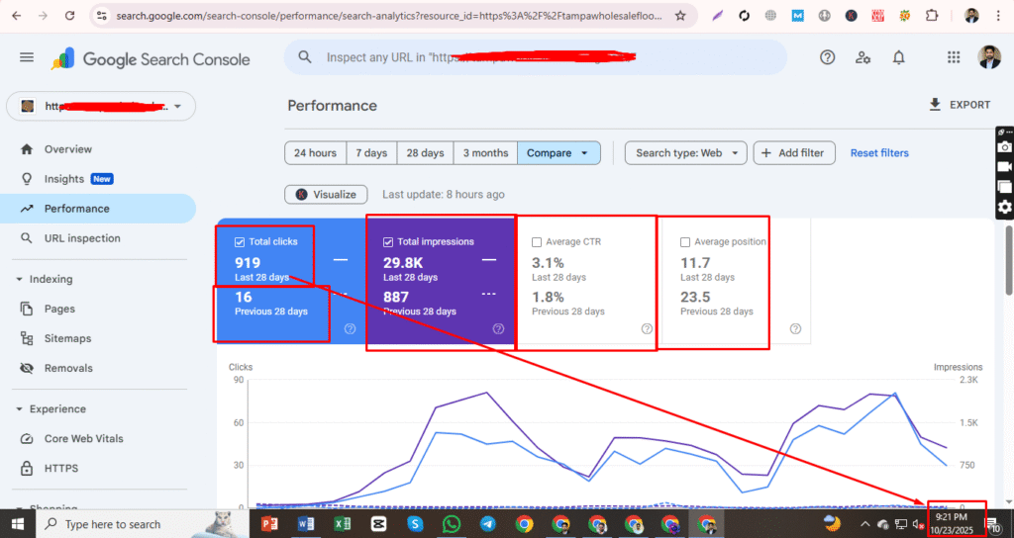Click the page vertical scrollbar

1009,258
